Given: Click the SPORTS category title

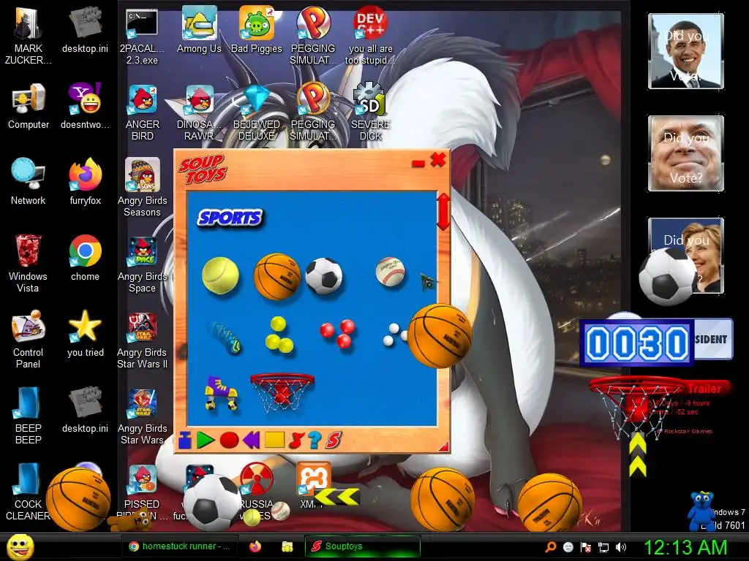Looking at the screenshot, I should tap(230, 218).
